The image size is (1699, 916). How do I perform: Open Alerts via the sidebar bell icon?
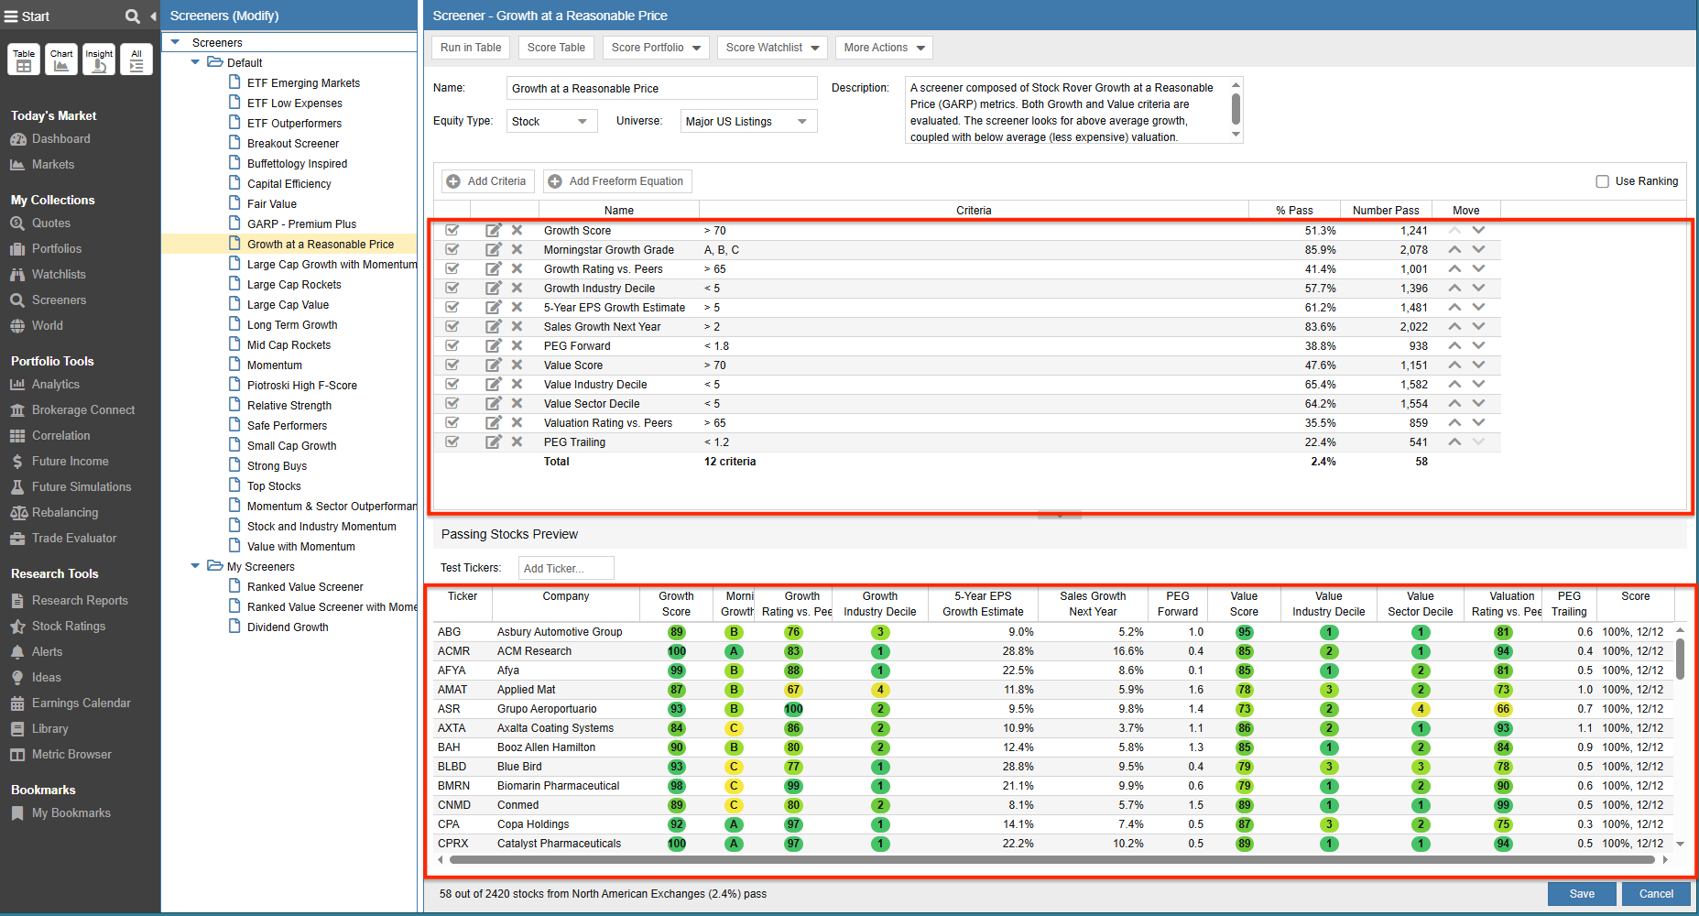tap(20, 651)
